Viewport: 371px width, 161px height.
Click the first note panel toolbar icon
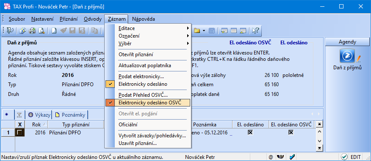point(224,30)
